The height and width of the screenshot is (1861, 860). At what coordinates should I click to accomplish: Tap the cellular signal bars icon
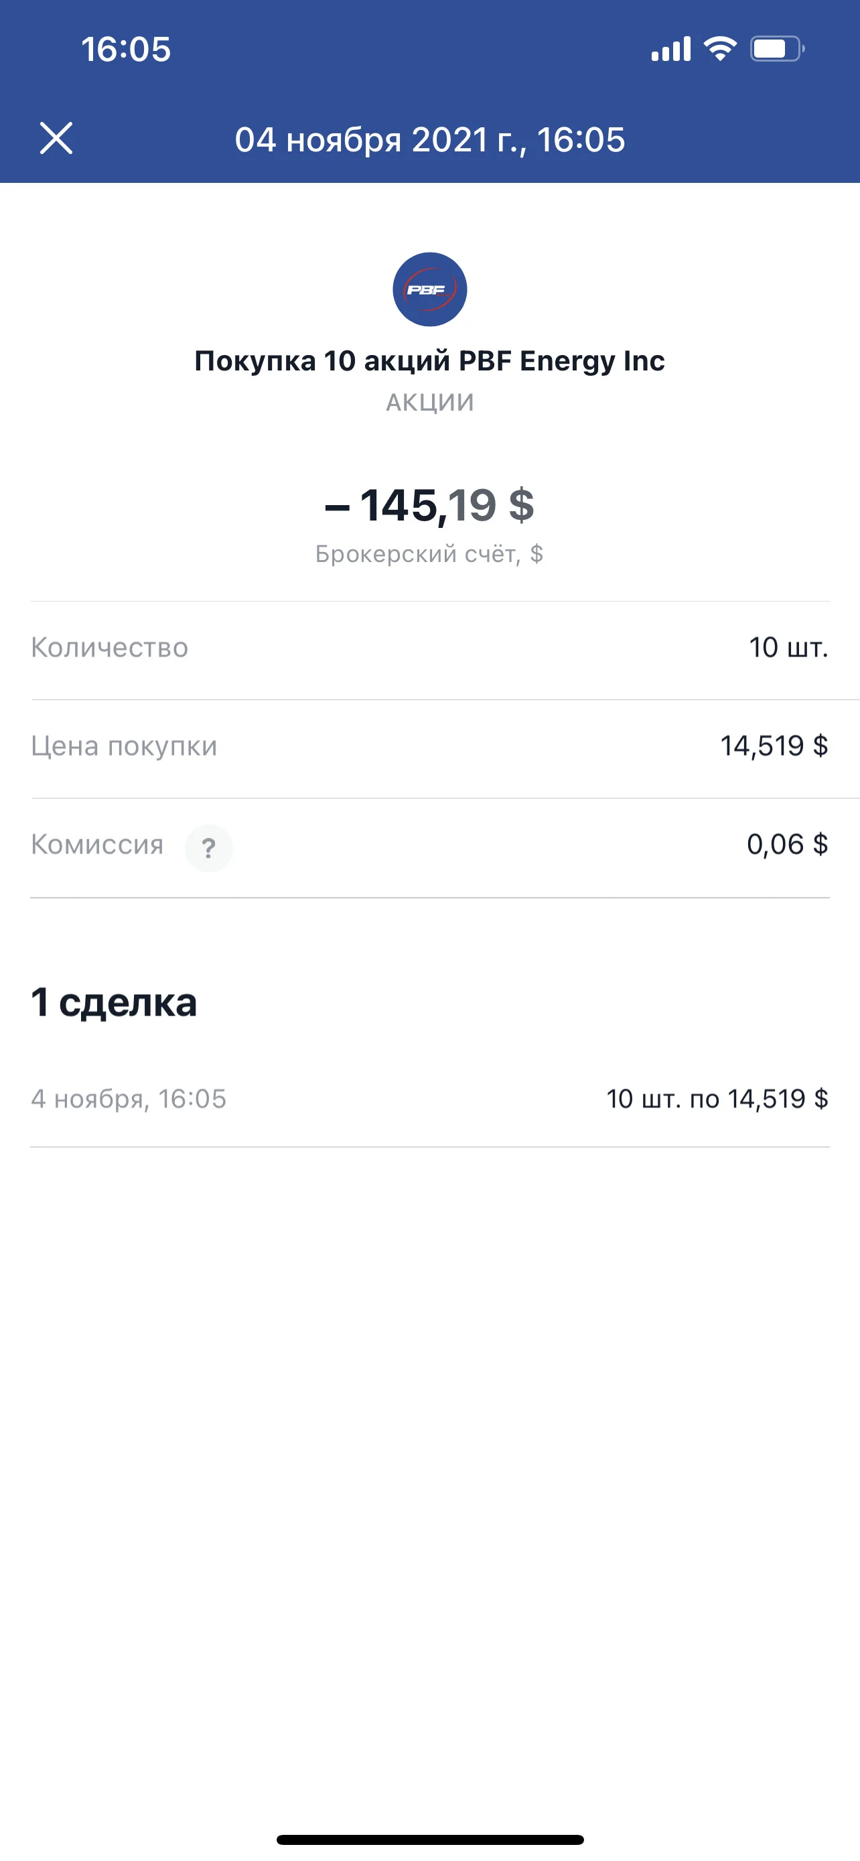pos(671,49)
